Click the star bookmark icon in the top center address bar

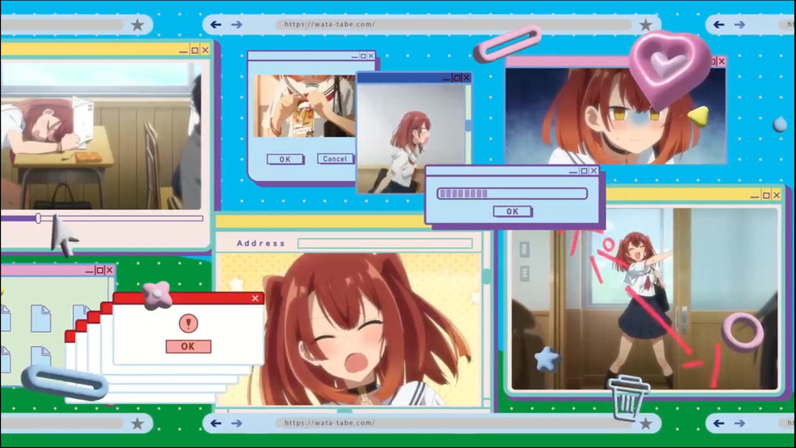click(645, 24)
